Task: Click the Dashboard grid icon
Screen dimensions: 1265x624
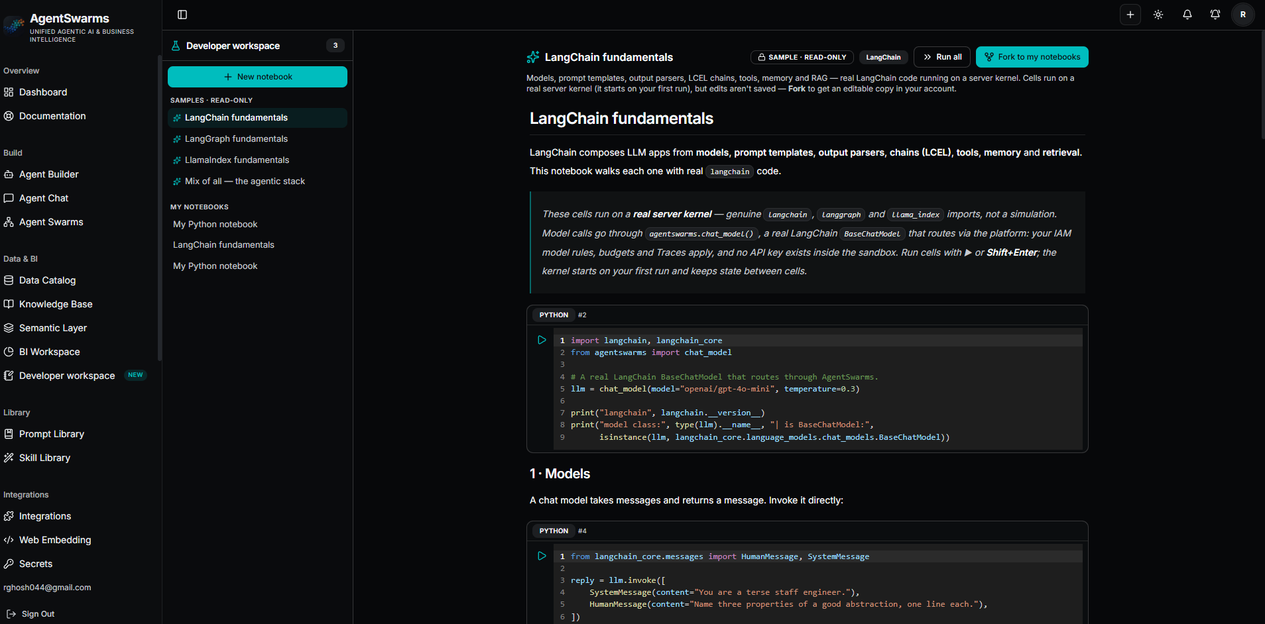Action: pyautogui.click(x=9, y=92)
